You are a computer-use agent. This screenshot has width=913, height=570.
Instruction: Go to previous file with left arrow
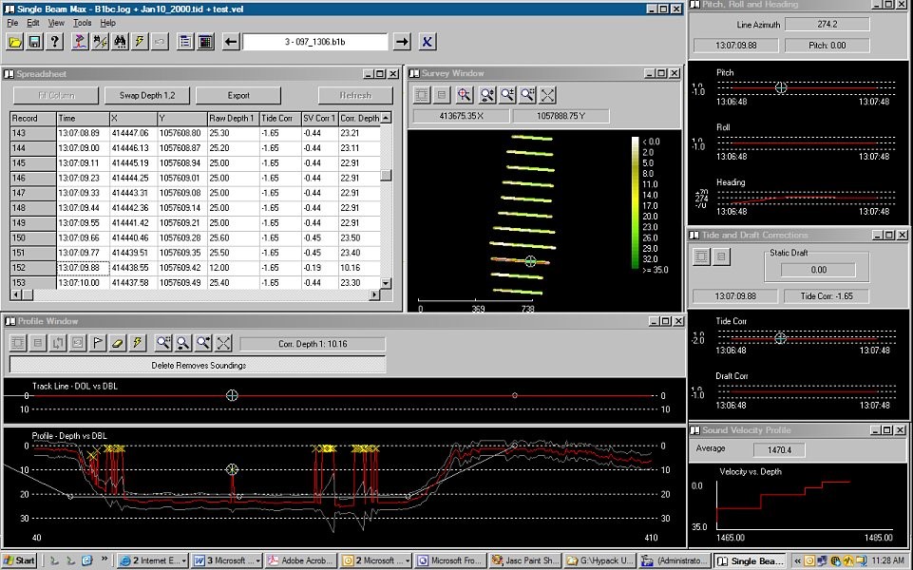click(231, 42)
